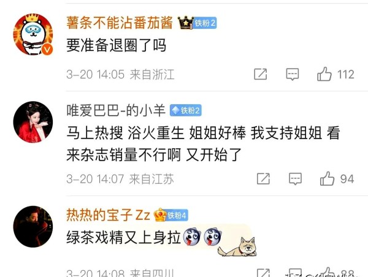Like the comment by 薯条不能沾番茄酱
Screen dimensions: 368x277
point(324,74)
